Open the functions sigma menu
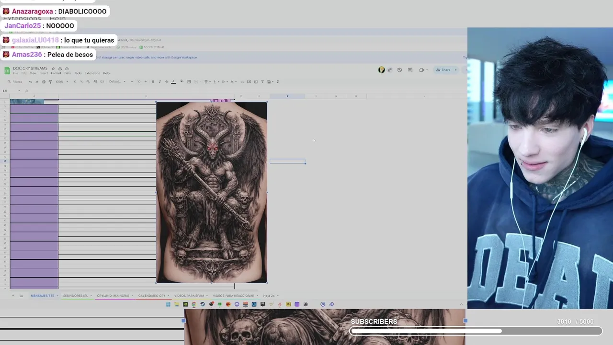The image size is (613, 345). coord(278,81)
